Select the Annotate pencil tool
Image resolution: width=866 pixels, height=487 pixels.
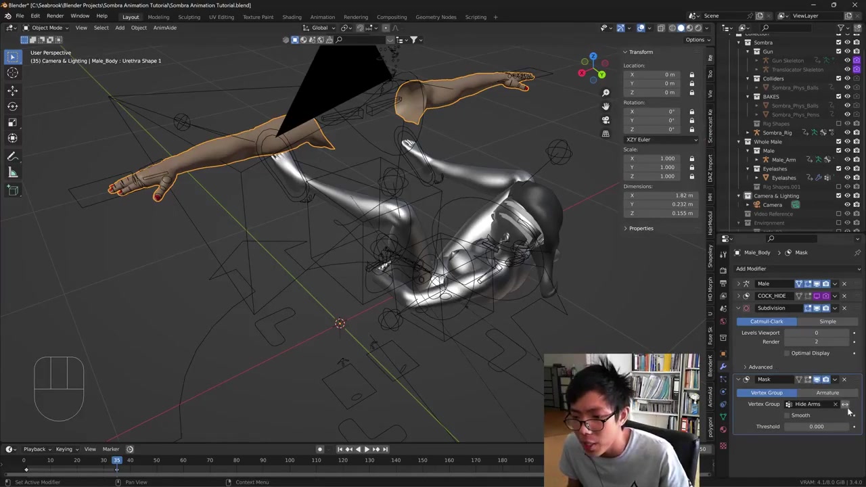point(12,156)
